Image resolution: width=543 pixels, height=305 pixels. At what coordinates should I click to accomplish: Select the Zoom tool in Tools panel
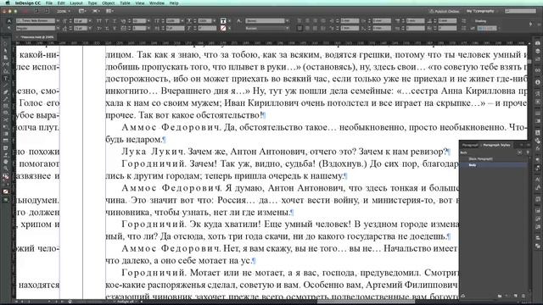click(6, 169)
